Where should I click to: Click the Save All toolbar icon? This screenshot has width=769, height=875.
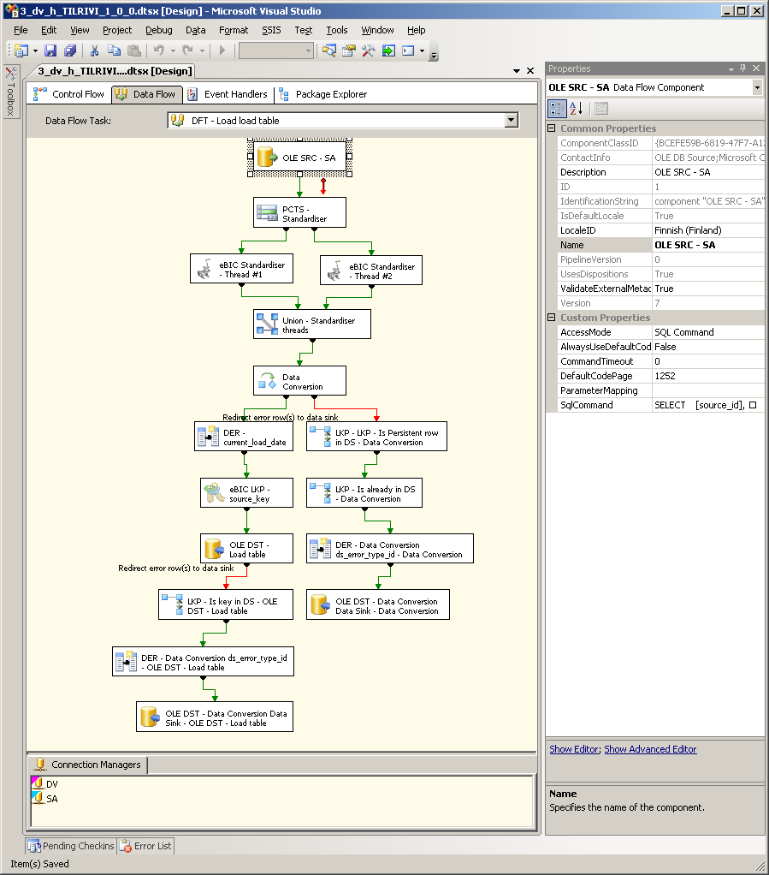[x=69, y=51]
